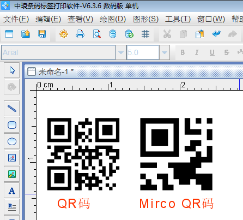Open the 图形(S) menu
Viewport: 243px width, 220px height.
145,19
